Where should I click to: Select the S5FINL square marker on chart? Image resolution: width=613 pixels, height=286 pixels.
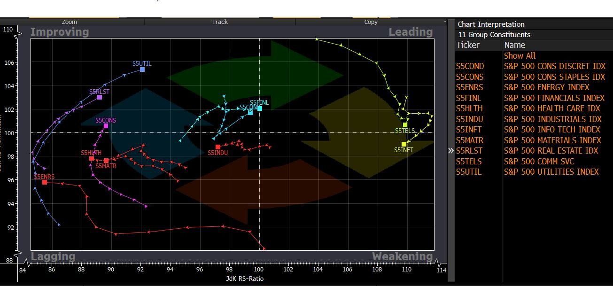point(260,108)
